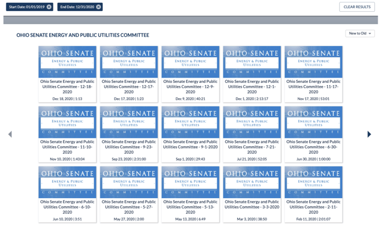Go to previous page with left arrow
The height and width of the screenshot is (225, 380).
[x=10, y=134]
